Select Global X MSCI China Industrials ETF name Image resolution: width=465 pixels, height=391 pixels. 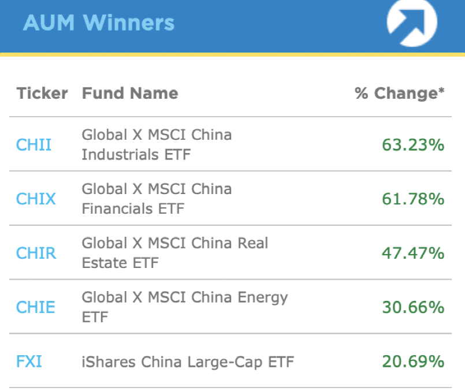tap(157, 144)
